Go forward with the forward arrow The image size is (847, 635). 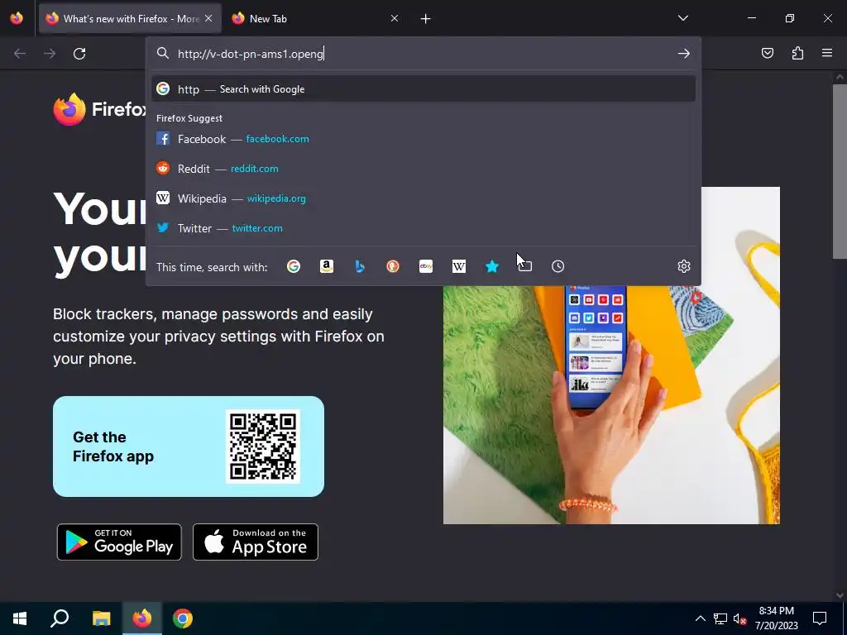[50, 54]
